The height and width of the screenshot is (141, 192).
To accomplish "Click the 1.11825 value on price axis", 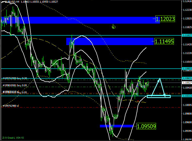I will [x=187, y=27].
